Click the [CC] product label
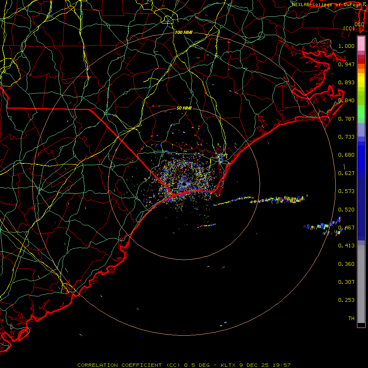 tap(349, 28)
